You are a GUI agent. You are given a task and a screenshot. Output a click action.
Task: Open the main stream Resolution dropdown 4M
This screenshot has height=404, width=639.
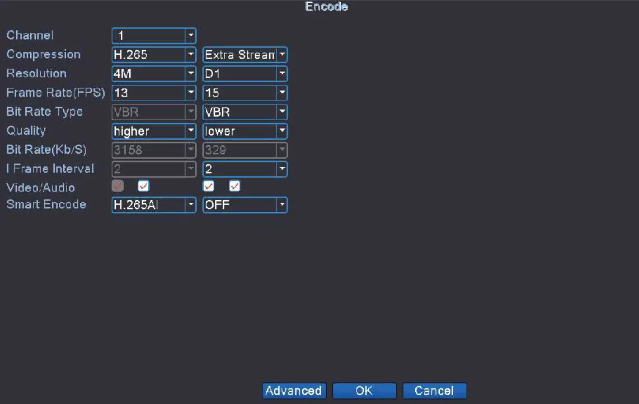(154, 74)
